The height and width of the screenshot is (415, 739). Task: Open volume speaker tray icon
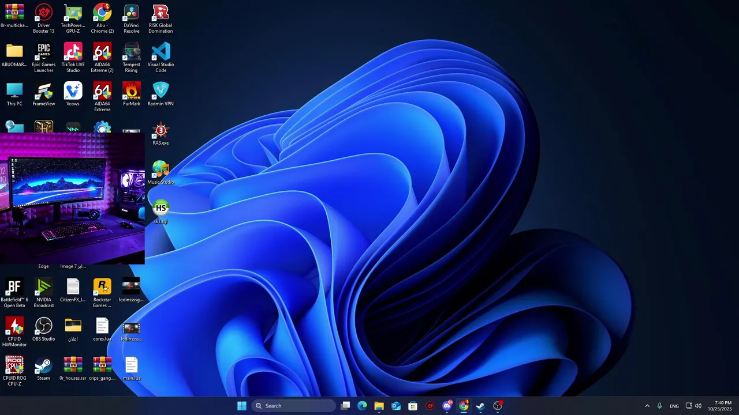[x=698, y=406]
